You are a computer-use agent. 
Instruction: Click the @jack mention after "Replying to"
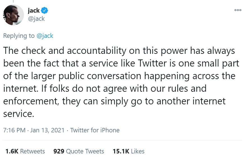[45, 36]
